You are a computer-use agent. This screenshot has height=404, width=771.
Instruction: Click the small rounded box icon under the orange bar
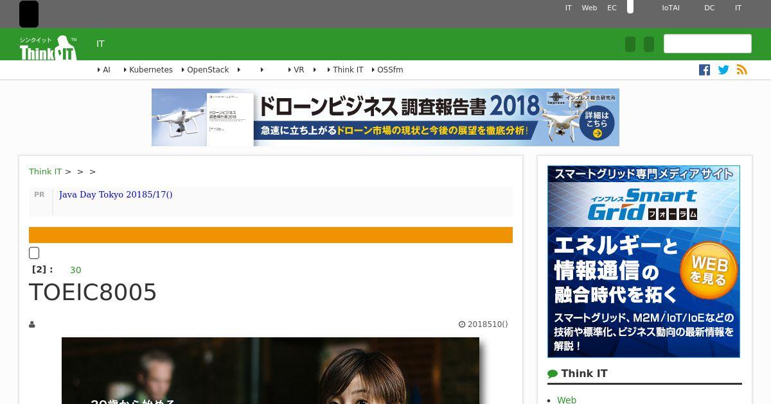(x=34, y=253)
